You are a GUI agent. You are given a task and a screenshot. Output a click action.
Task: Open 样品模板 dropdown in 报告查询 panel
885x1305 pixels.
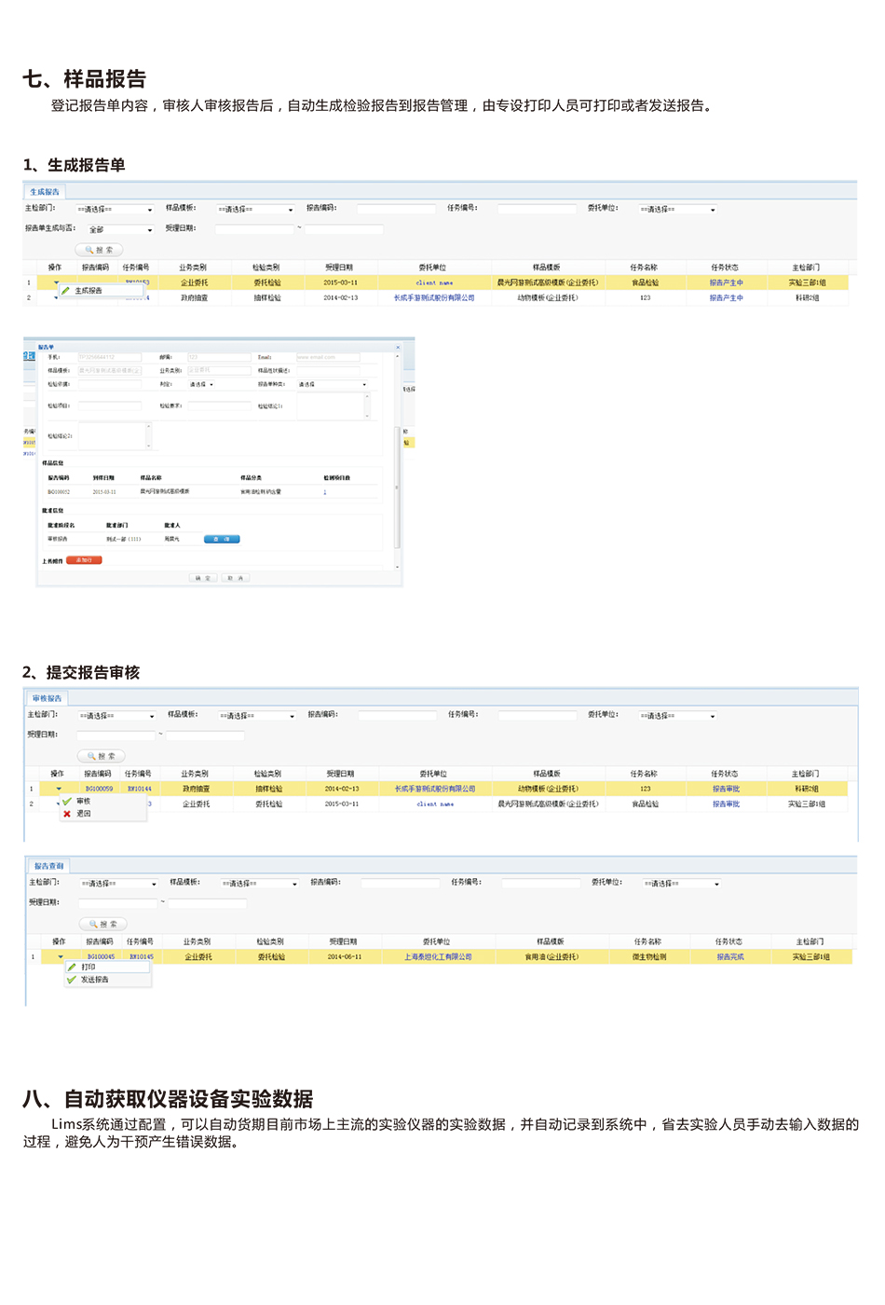(259, 884)
